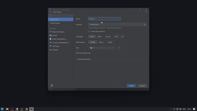The image size is (197, 111).
Task: Switch the ENG input language
Action: pos(184,109)
